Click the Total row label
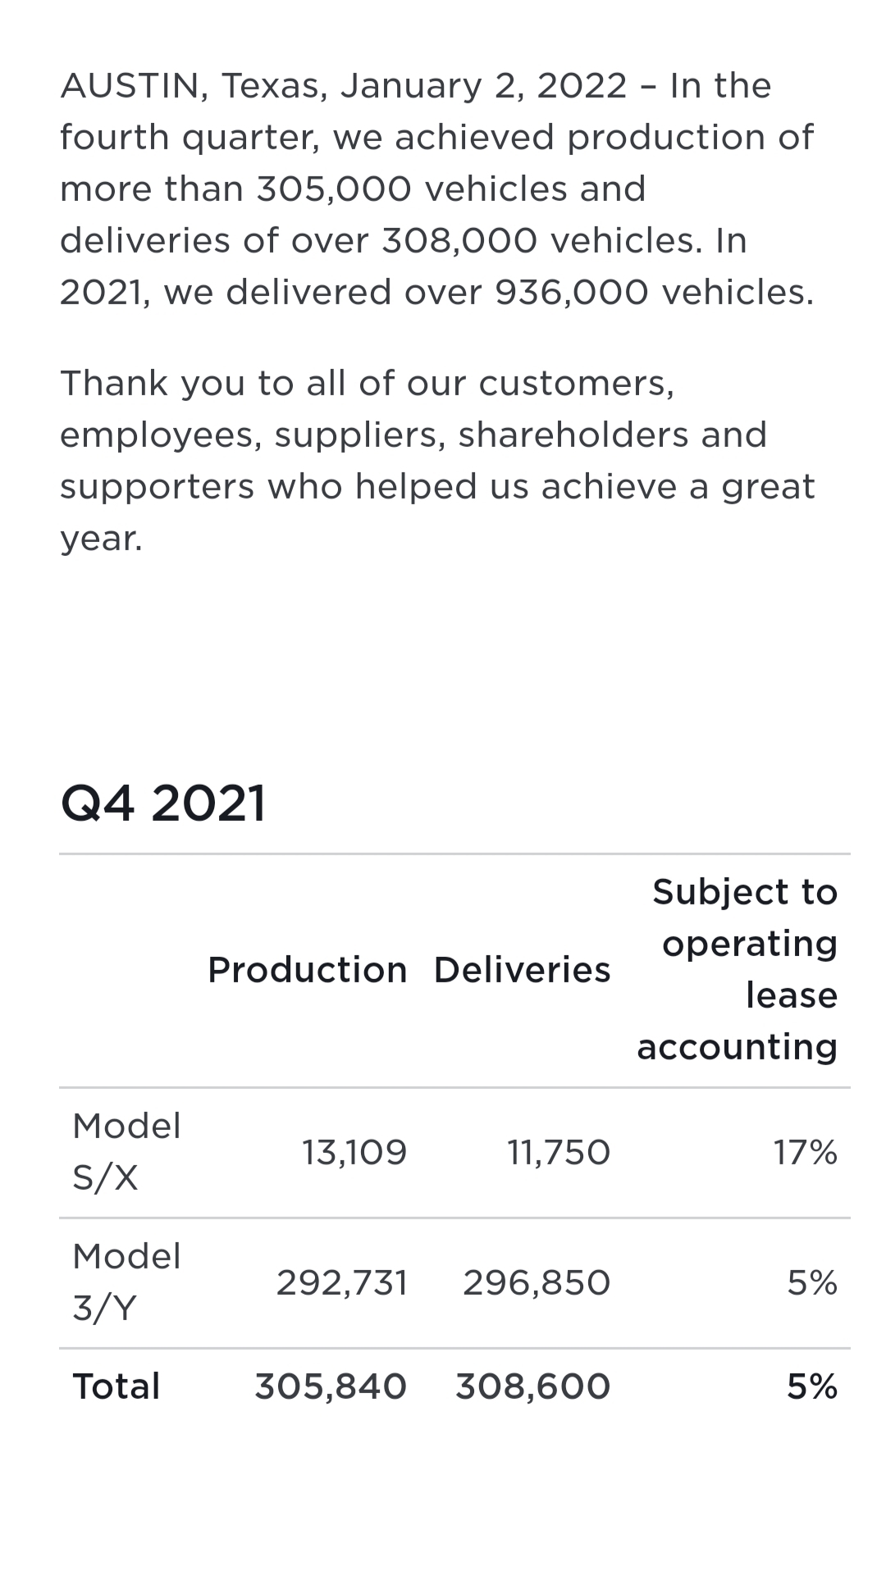The height and width of the screenshot is (1571, 886). coord(116,1387)
